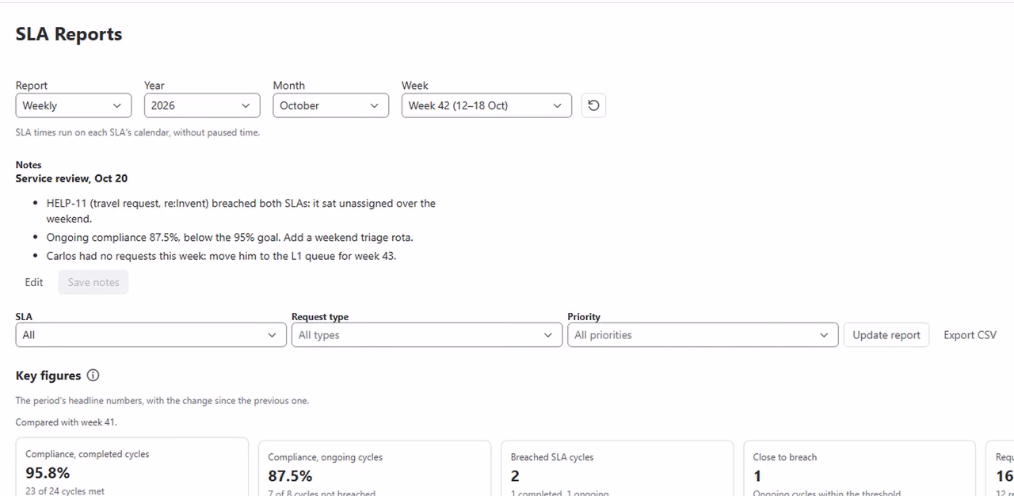Viewport: 1014px width, 496px height.
Task: Open the Report dropdown set to Weekly
Action: [x=74, y=105]
